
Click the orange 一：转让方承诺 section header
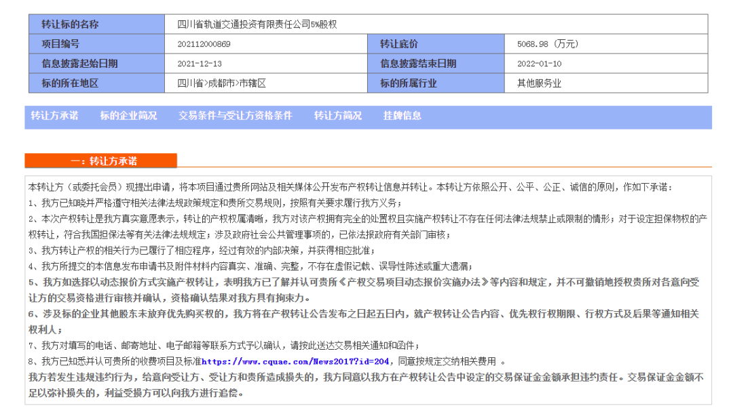pyautogui.click(x=100, y=161)
